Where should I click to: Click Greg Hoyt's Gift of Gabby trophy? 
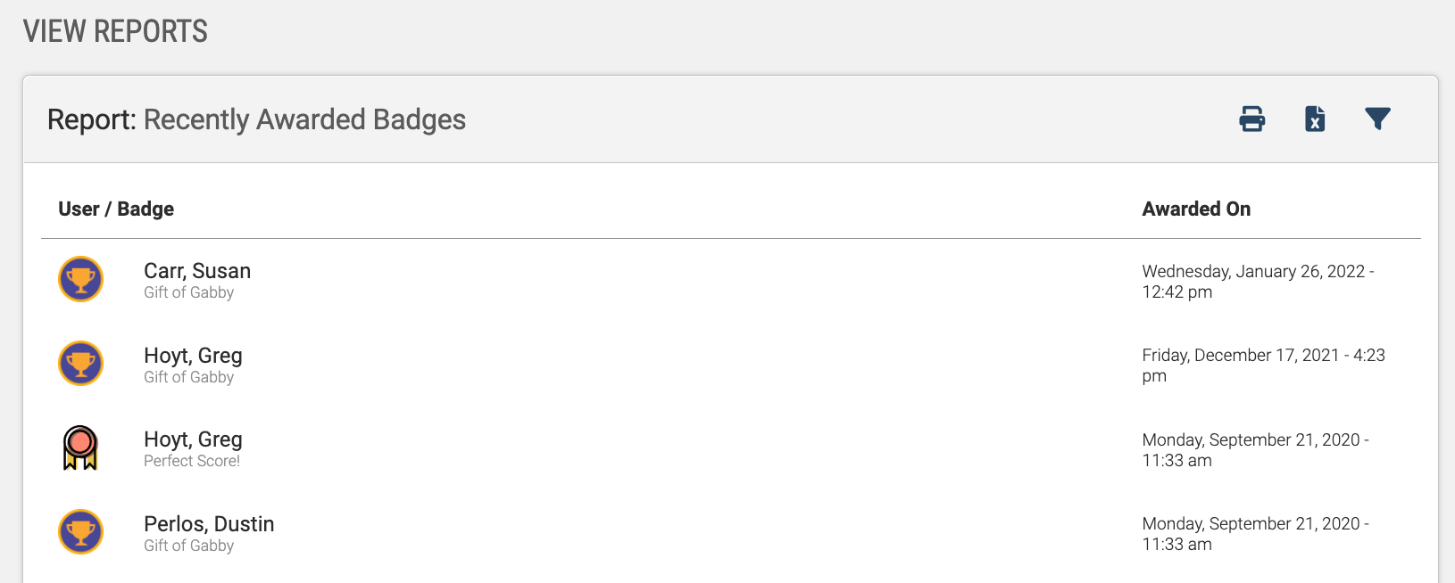[80, 364]
